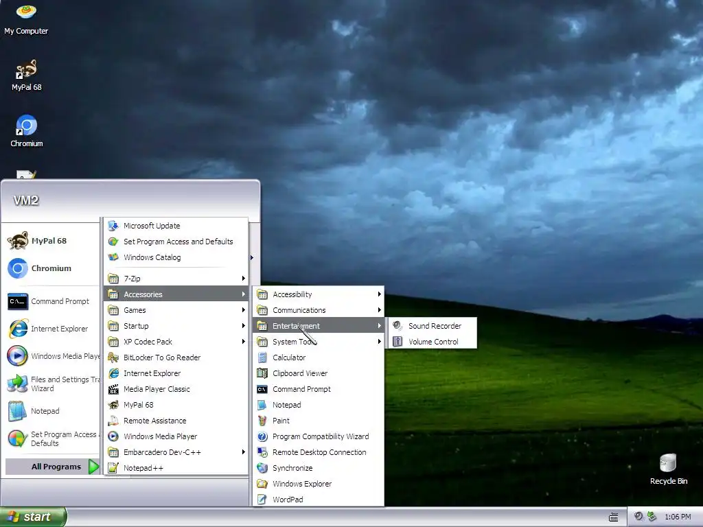The width and height of the screenshot is (703, 527).
Task: Click the BitLocker To Go Reader icon
Action: (x=113, y=357)
